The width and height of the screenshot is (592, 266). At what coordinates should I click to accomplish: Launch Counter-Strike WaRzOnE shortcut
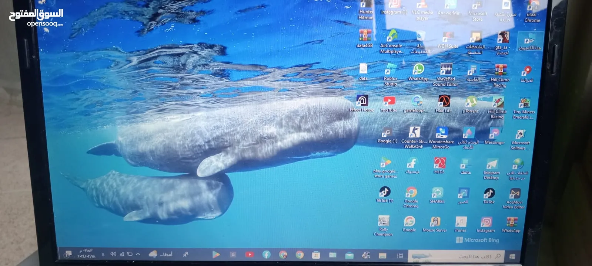coord(414,138)
